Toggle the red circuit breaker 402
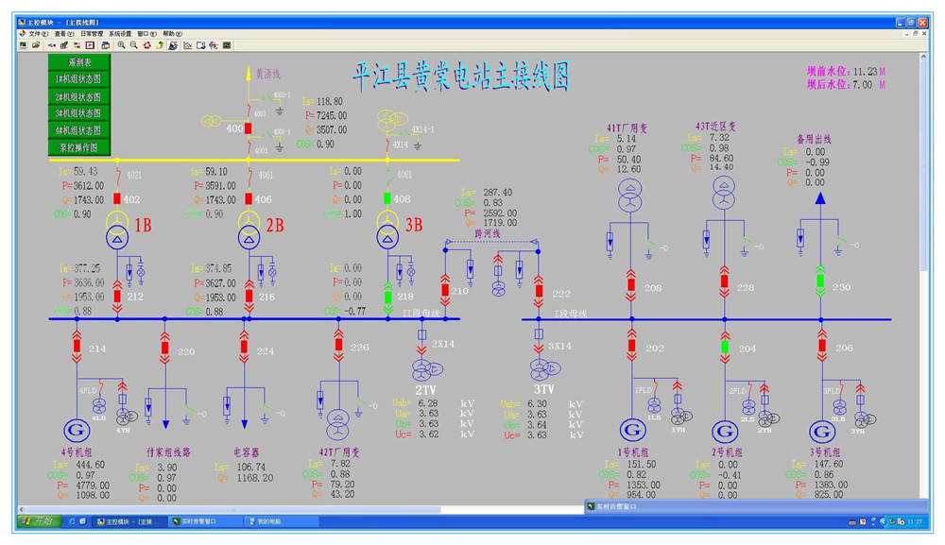 pos(117,199)
